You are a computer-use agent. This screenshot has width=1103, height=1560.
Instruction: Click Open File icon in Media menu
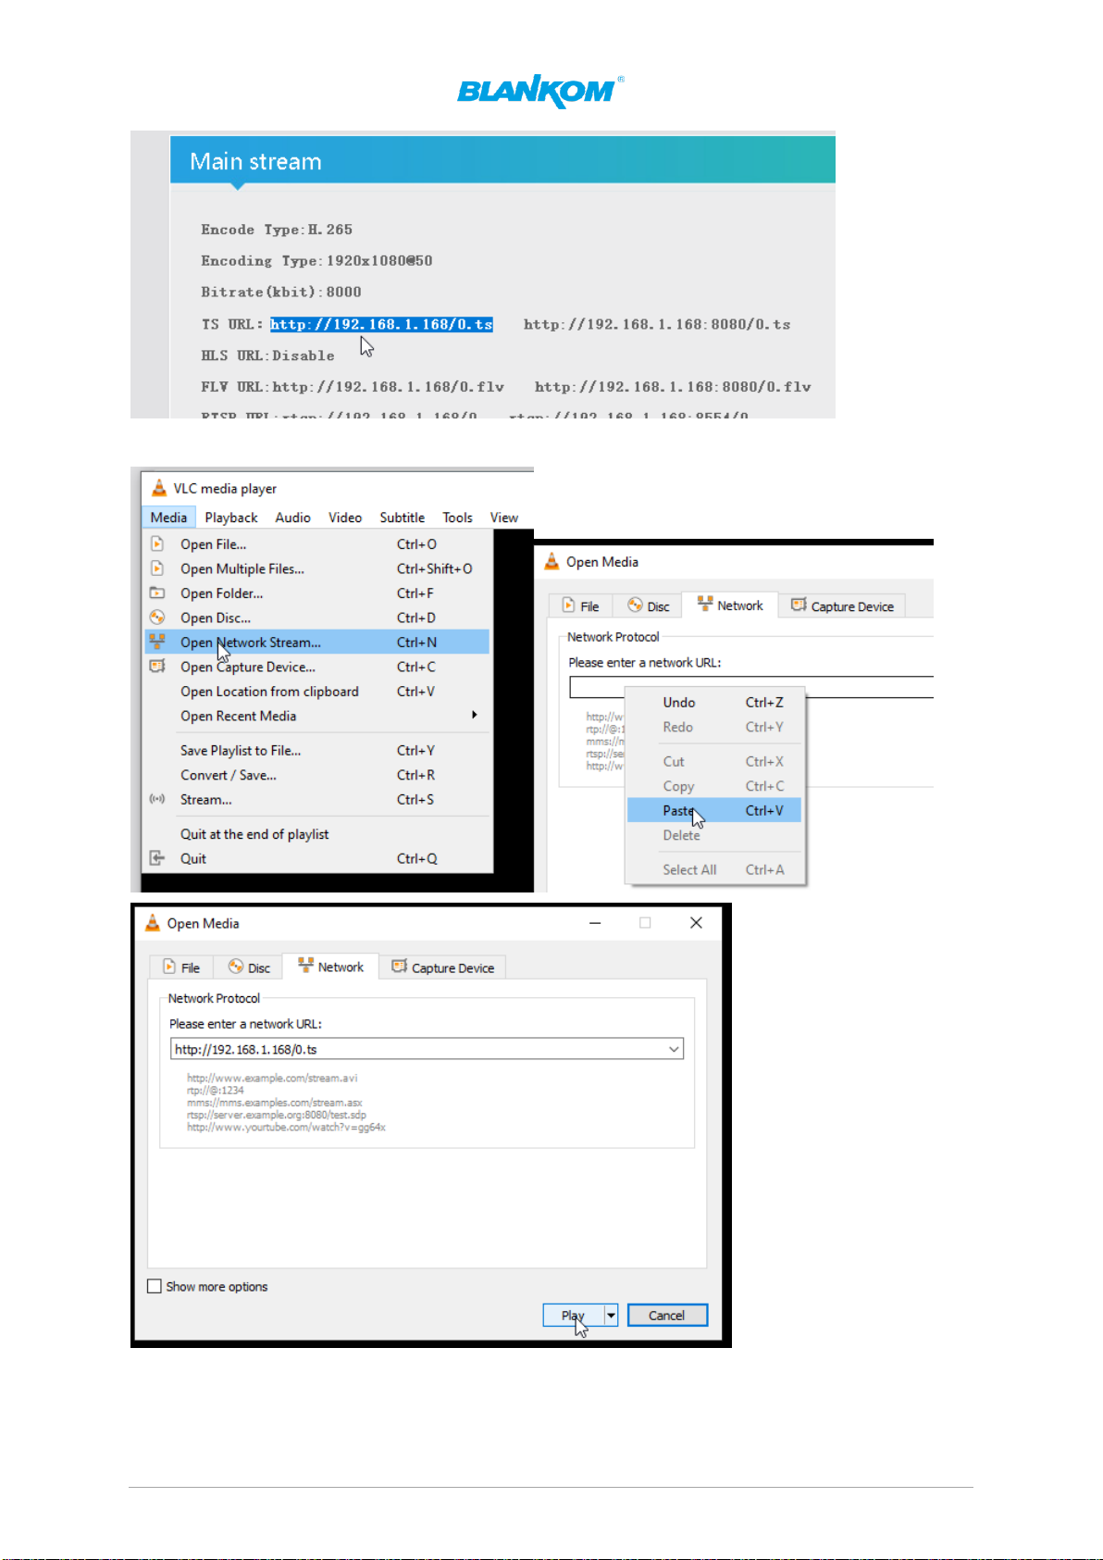click(157, 543)
